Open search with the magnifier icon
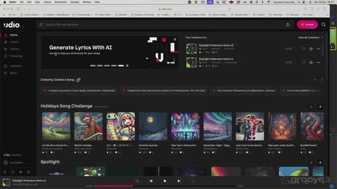Viewport: 337px width, 189px height. click(x=323, y=25)
